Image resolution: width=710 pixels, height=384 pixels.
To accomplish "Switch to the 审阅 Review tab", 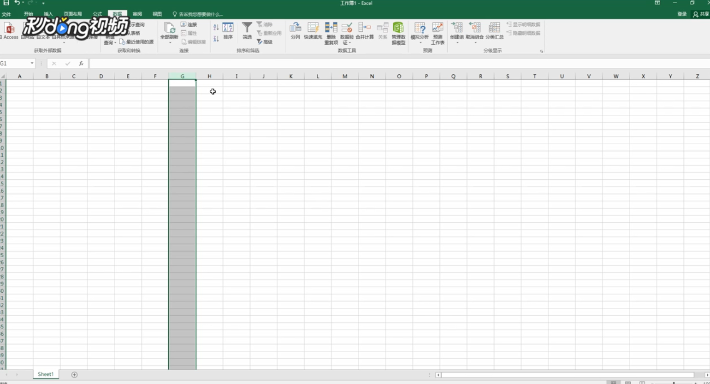I will 137,14.
